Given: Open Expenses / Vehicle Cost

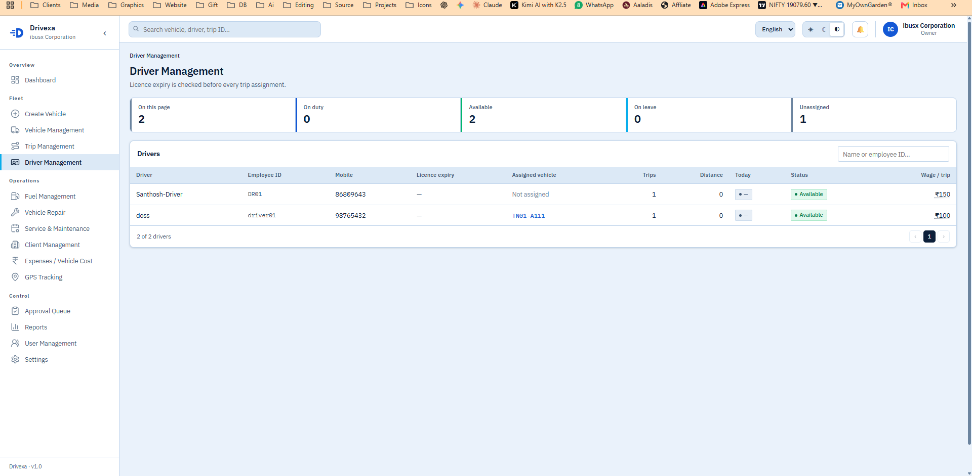Looking at the screenshot, I should coord(59,261).
